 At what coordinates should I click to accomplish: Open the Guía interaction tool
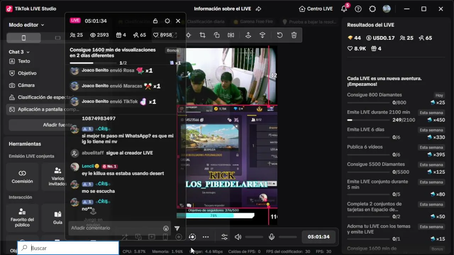[x=57, y=217]
